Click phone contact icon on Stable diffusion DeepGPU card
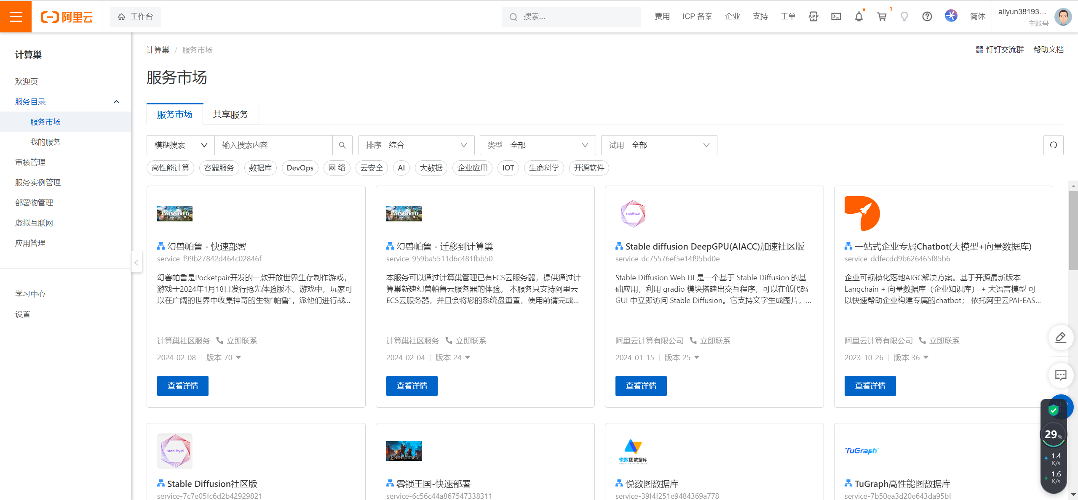The height and width of the screenshot is (500, 1078). (x=693, y=340)
